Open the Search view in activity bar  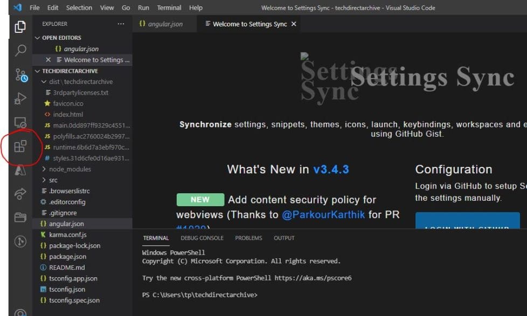(x=20, y=51)
